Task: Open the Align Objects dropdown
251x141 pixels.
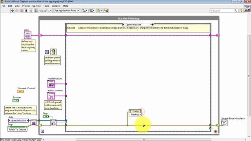Action: point(85,11)
